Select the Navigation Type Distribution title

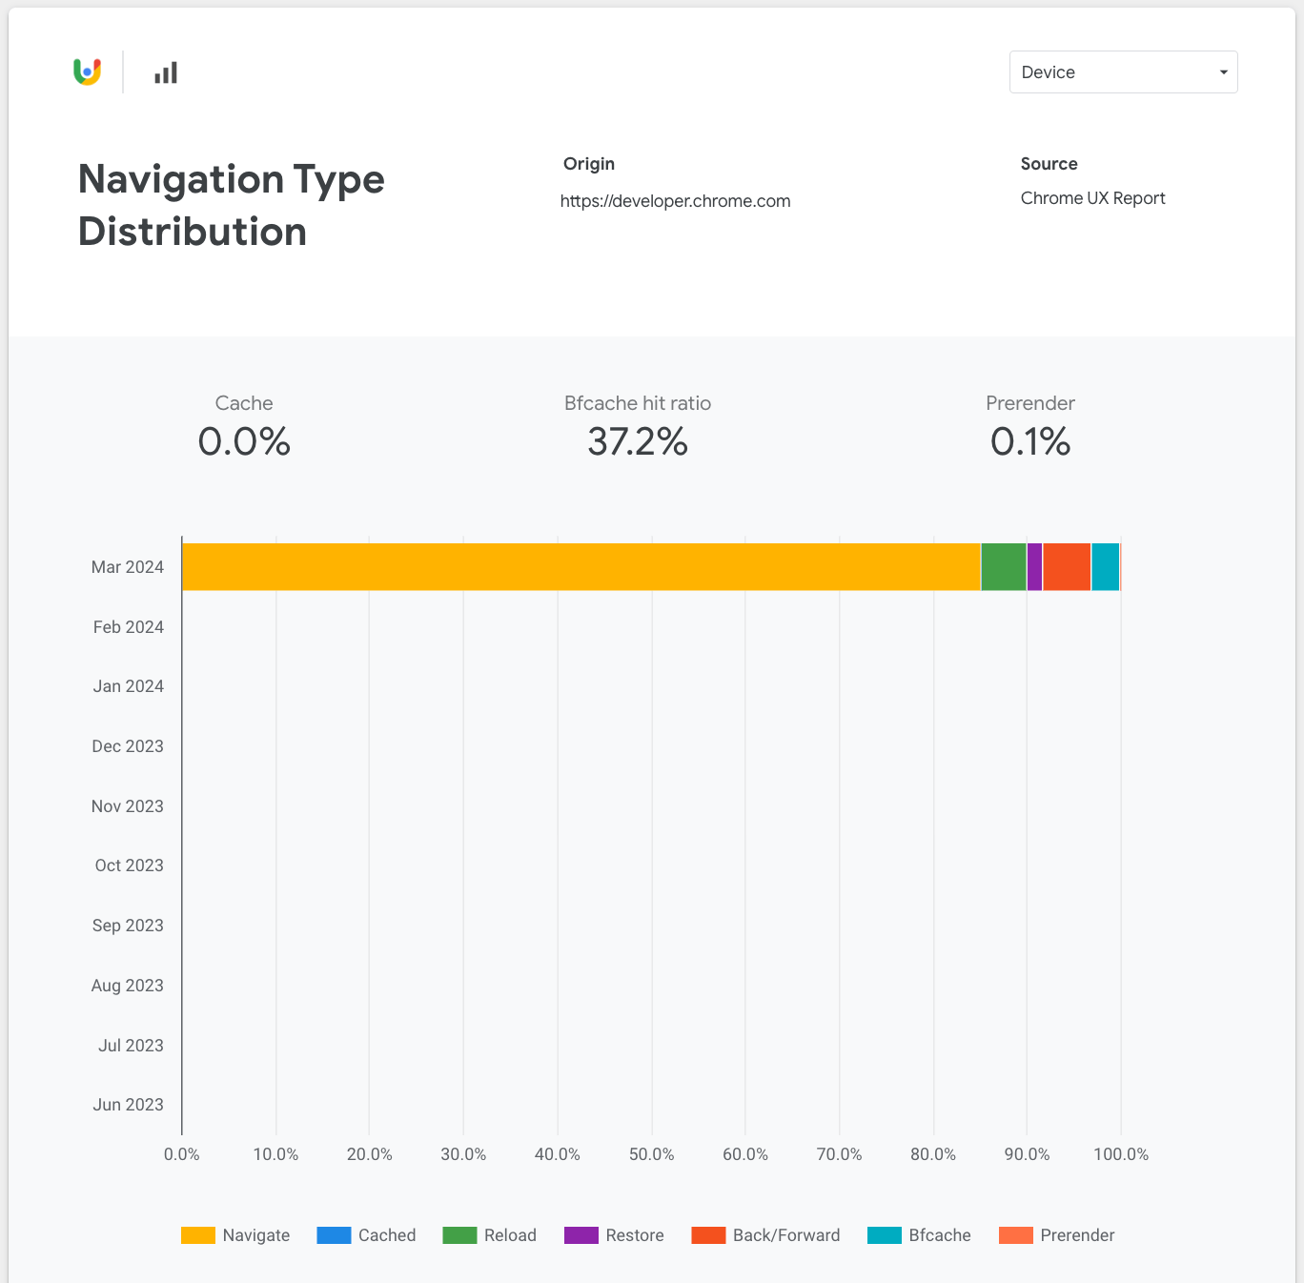click(231, 203)
